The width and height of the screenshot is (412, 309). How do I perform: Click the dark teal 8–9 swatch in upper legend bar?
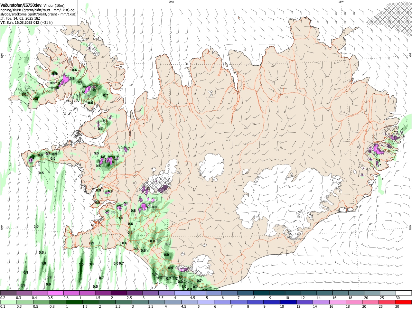(261, 293)
